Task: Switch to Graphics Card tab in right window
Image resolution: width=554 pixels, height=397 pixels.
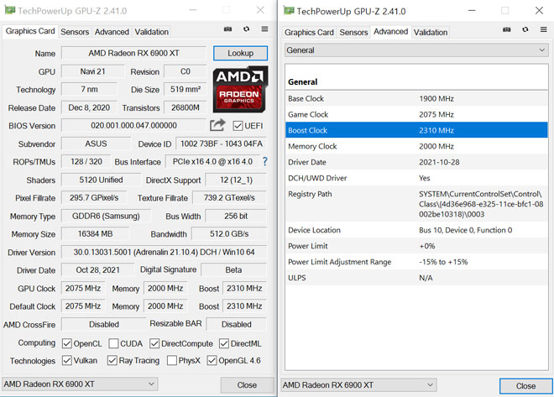Action: click(309, 33)
